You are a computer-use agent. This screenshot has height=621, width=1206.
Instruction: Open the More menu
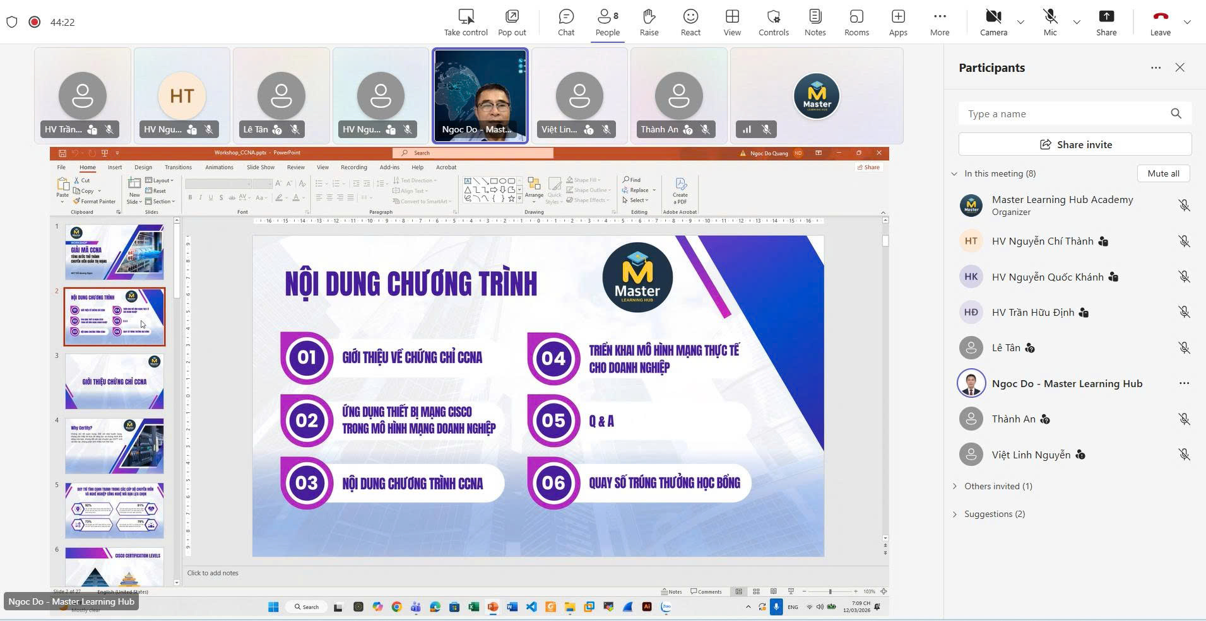coord(939,22)
